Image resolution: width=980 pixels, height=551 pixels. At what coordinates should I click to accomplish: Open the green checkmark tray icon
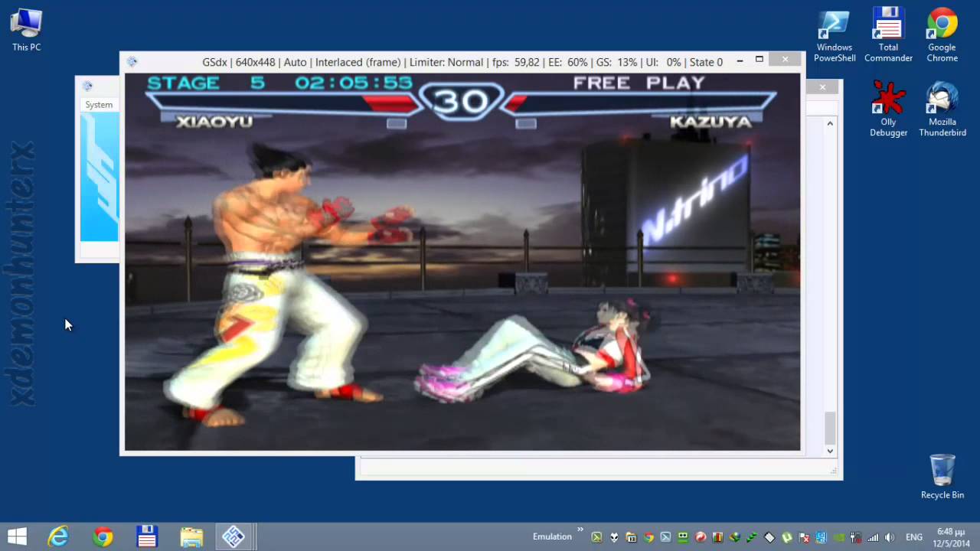pyautogui.click(x=751, y=537)
